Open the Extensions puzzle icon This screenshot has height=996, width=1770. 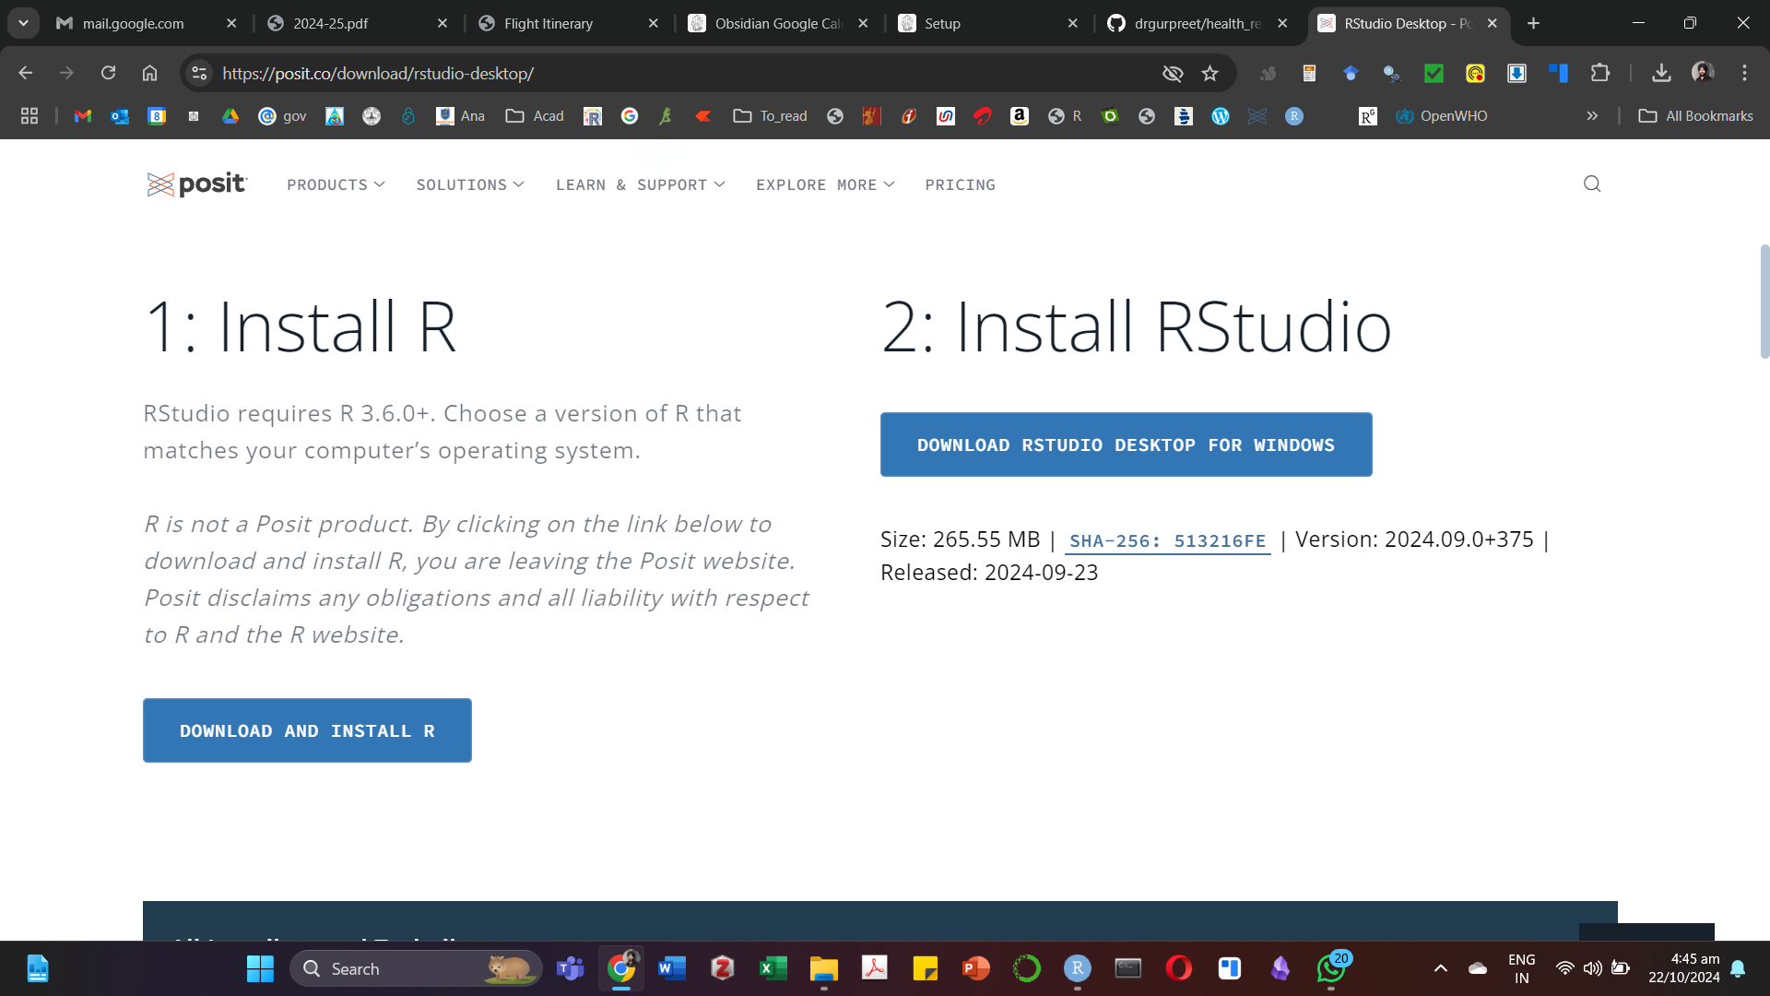[x=1600, y=74]
